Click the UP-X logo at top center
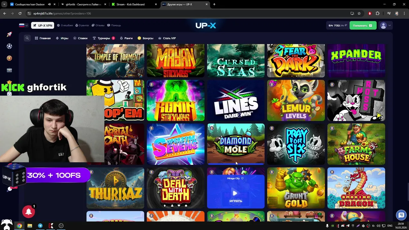 tap(206, 26)
